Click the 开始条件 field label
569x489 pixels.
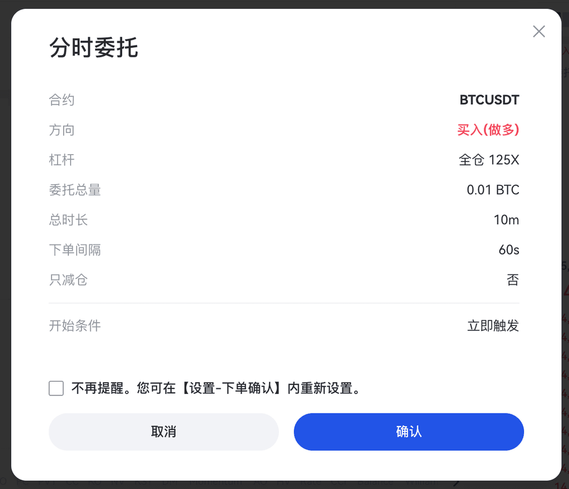pos(75,326)
